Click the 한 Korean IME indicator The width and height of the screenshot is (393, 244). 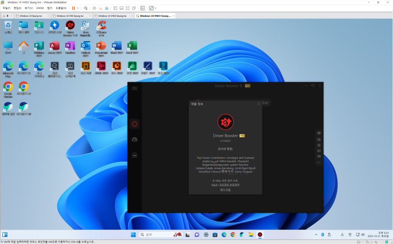click(x=350, y=235)
